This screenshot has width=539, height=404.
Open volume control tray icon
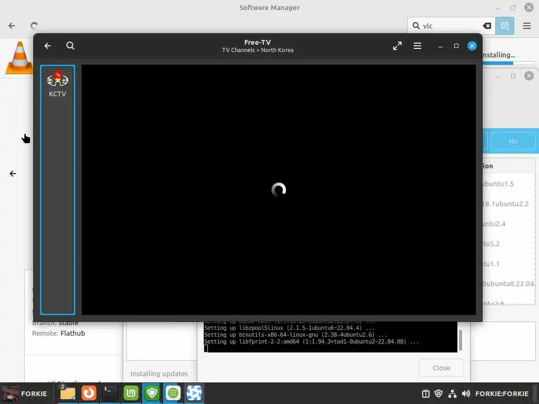[x=466, y=393]
